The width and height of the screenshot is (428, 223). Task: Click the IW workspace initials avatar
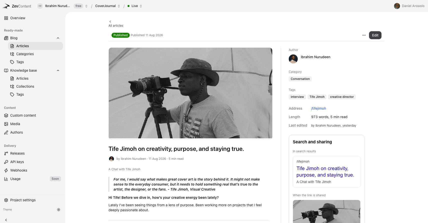[40, 6]
